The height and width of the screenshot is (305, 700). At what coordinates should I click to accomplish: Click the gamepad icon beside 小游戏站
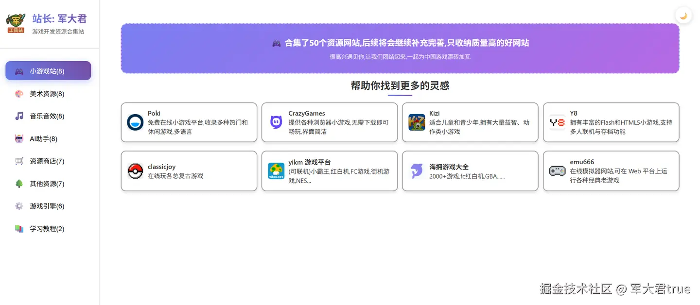pos(19,71)
